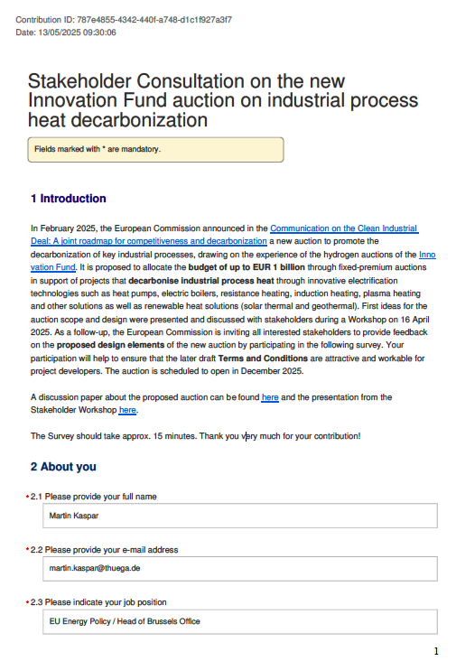Screen dimensions: 456x661
Task: Open the Stakeholder Workshop presentation 'here' link
Action: [x=127, y=410]
